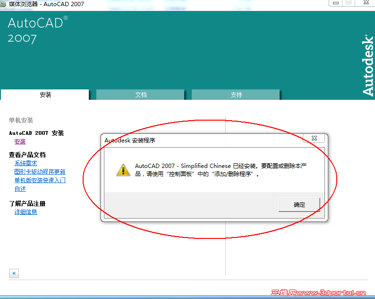Click the dialog message about Simplified Chinese 已经安装
Image resolution: width=375 pixels, height=299 pixels.
[221, 170]
